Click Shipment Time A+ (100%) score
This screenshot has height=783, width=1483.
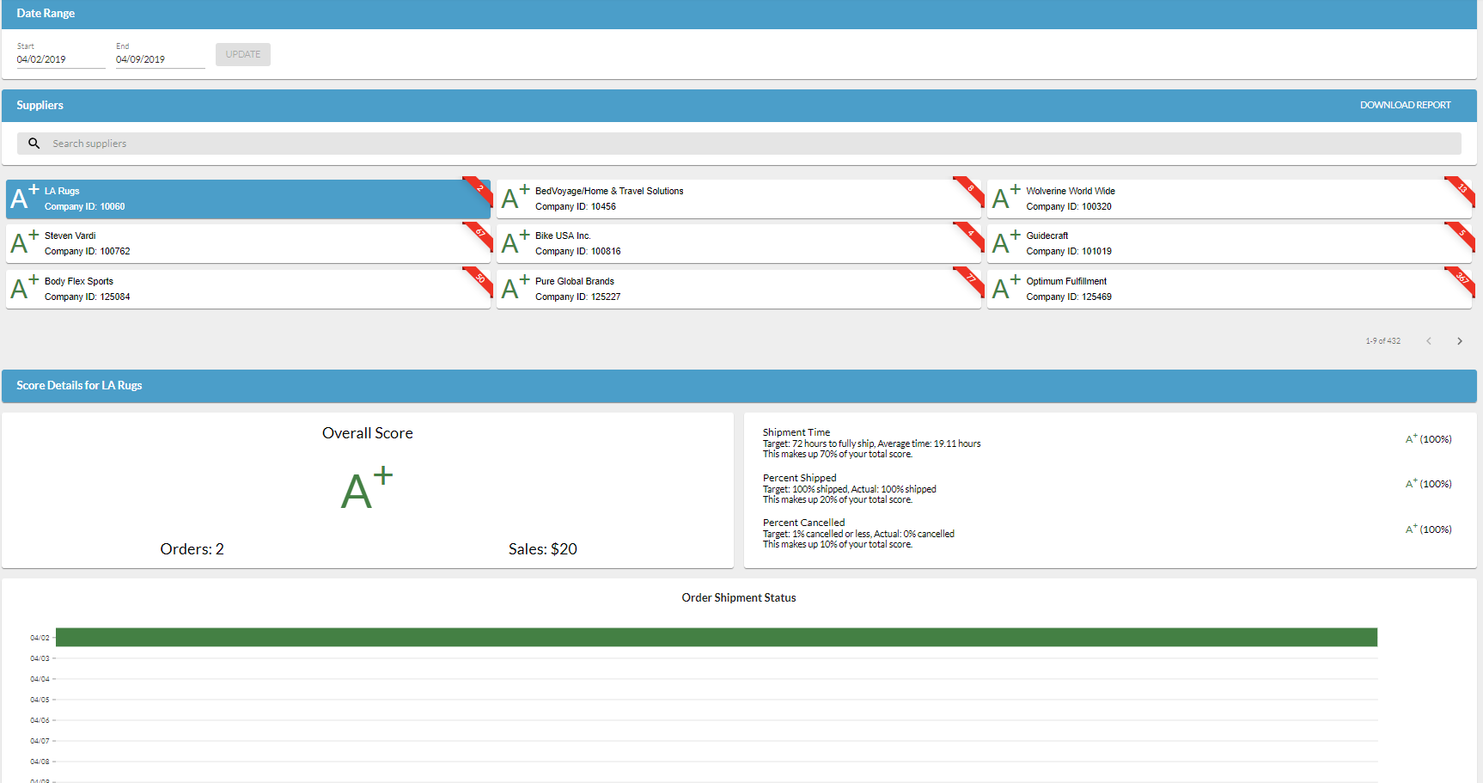(x=1428, y=438)
